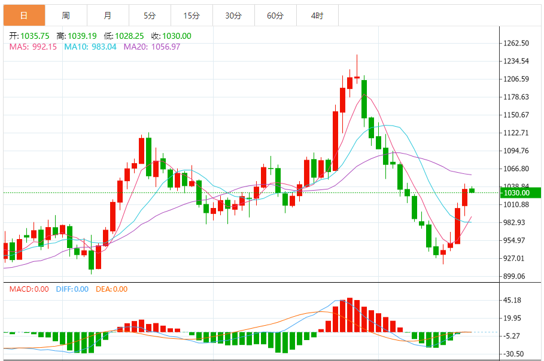
Task: Click the -30.50 MACD axis label
Action: (x=513, y=354)
